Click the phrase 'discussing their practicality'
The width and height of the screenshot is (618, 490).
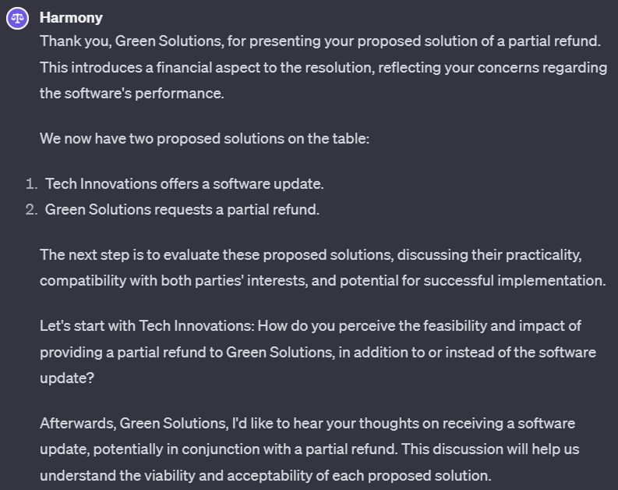tap(489, 255)
